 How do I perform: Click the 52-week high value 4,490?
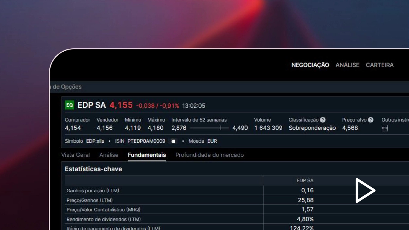tap(240, 128)
